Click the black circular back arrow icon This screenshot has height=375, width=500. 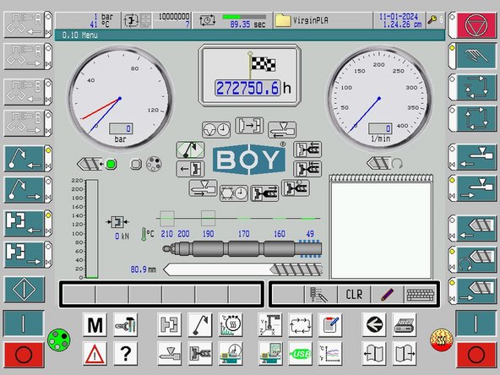(x=374, y=325)
